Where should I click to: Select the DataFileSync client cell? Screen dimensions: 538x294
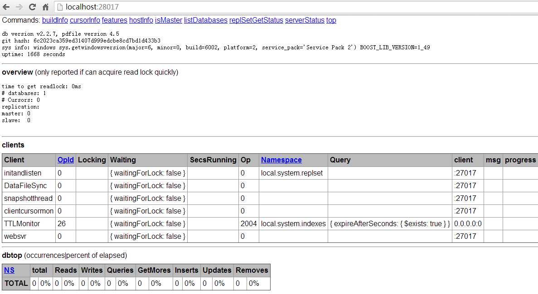(x=29, y=185)
